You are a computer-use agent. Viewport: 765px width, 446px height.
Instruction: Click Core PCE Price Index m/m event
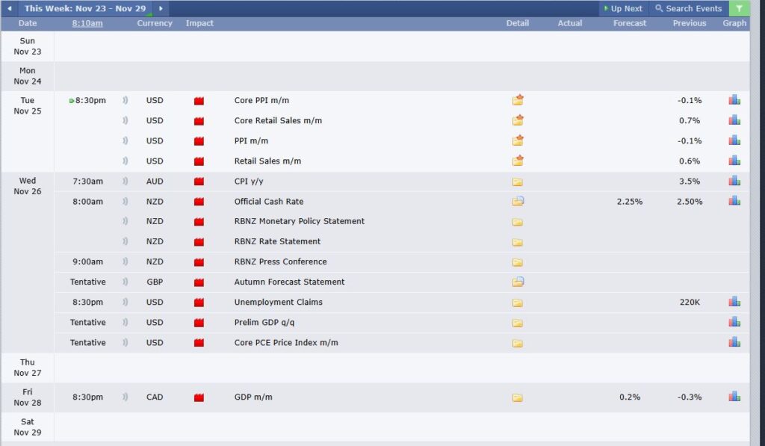pyautogui.click(x=286, y=342)
